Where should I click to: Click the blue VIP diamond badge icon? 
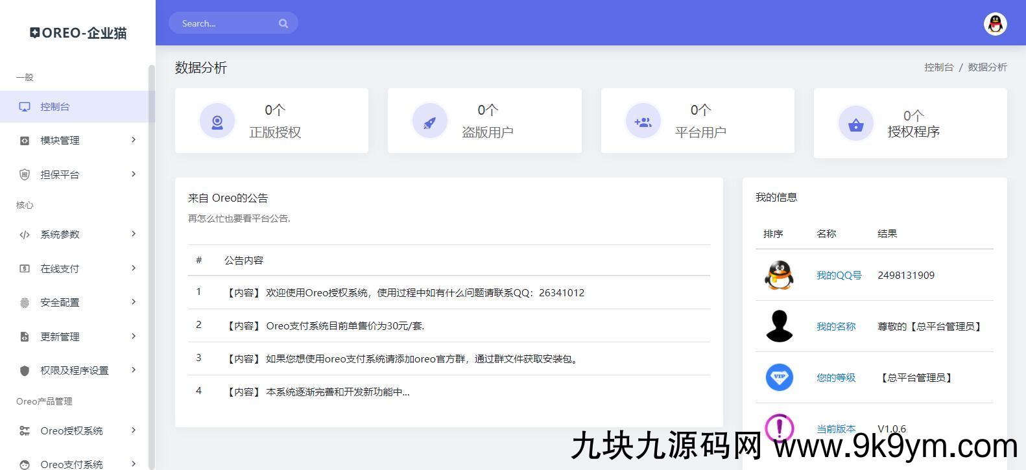click(x=779, y=377)
